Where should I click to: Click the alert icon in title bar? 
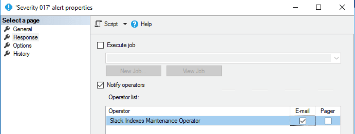(x=9, y=7)
